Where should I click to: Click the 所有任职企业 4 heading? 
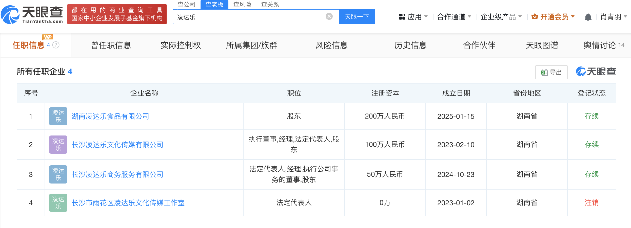[45, 72]
